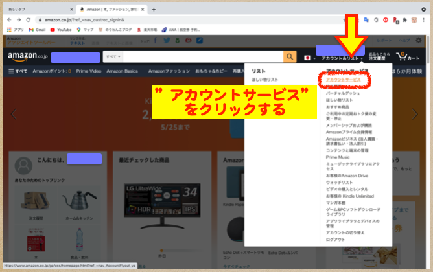
Task: Click the user avatar beside こんにちは
Action: pos(23,166)
